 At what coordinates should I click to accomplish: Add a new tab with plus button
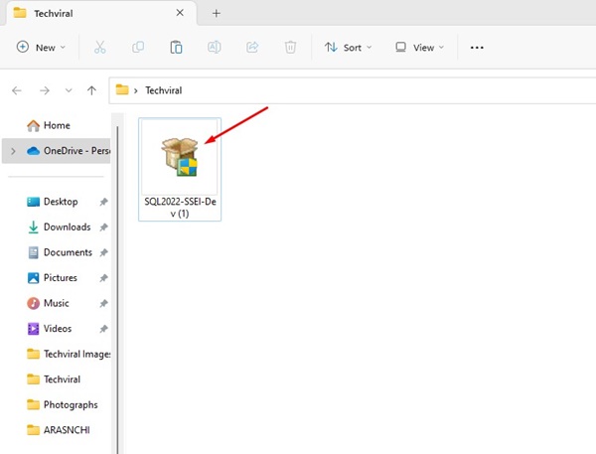(x=217, y=13)
